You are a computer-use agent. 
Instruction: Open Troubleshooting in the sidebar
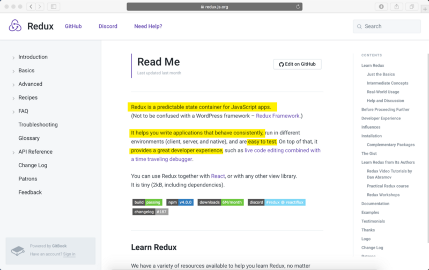click(38, 125)
